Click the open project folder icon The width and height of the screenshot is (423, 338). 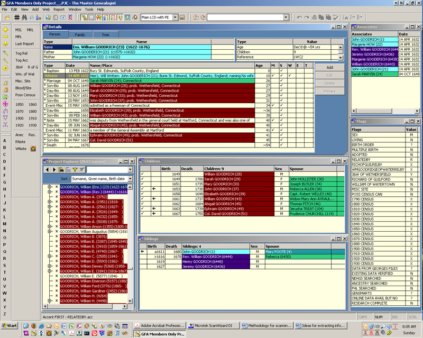[7, 17]
